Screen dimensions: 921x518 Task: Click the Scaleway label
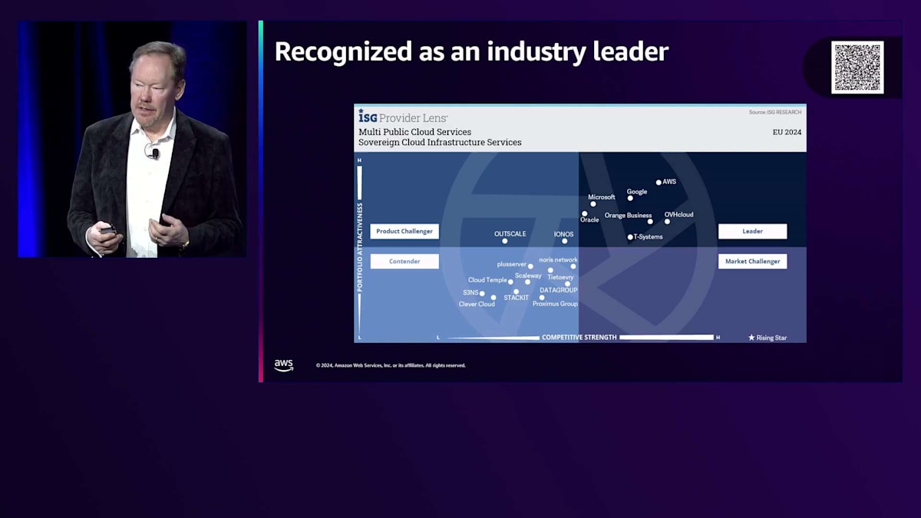[528, 275]
